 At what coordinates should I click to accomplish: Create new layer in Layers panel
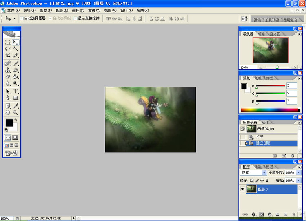pyautogui.click(x=286, y=214)
